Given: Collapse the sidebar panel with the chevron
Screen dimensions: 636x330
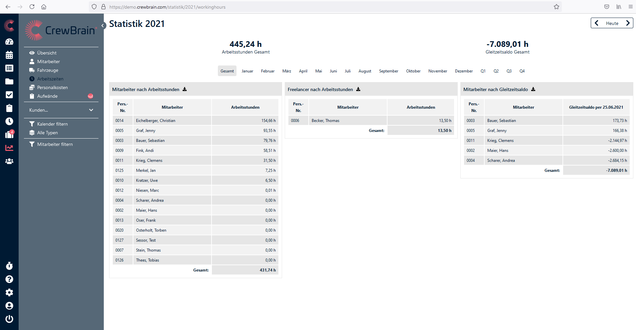Looking at the screenshot, I should point(103,26).
